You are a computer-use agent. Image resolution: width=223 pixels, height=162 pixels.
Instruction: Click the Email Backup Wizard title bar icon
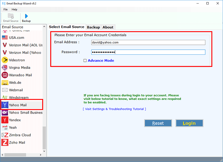[x=4, y=3]
